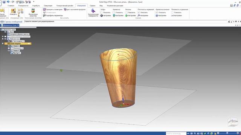Screen dimensions: 241x135
Task: Open Плотность нормалей Настройки settings
Action: tap(143, 15)
